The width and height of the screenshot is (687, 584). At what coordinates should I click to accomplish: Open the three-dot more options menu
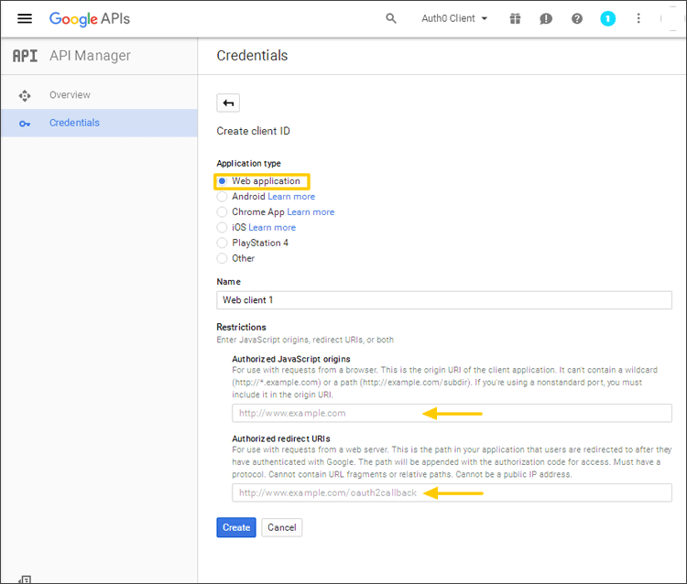(638, 18)
